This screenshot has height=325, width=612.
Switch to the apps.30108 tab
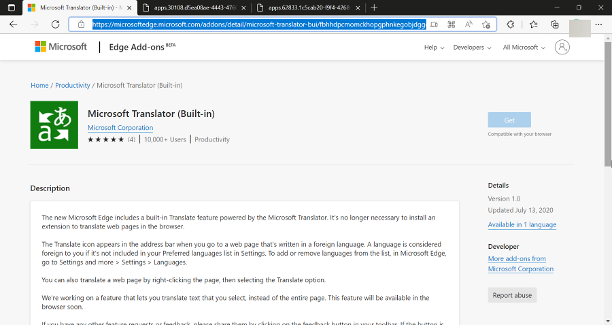[x=194, y=7]
